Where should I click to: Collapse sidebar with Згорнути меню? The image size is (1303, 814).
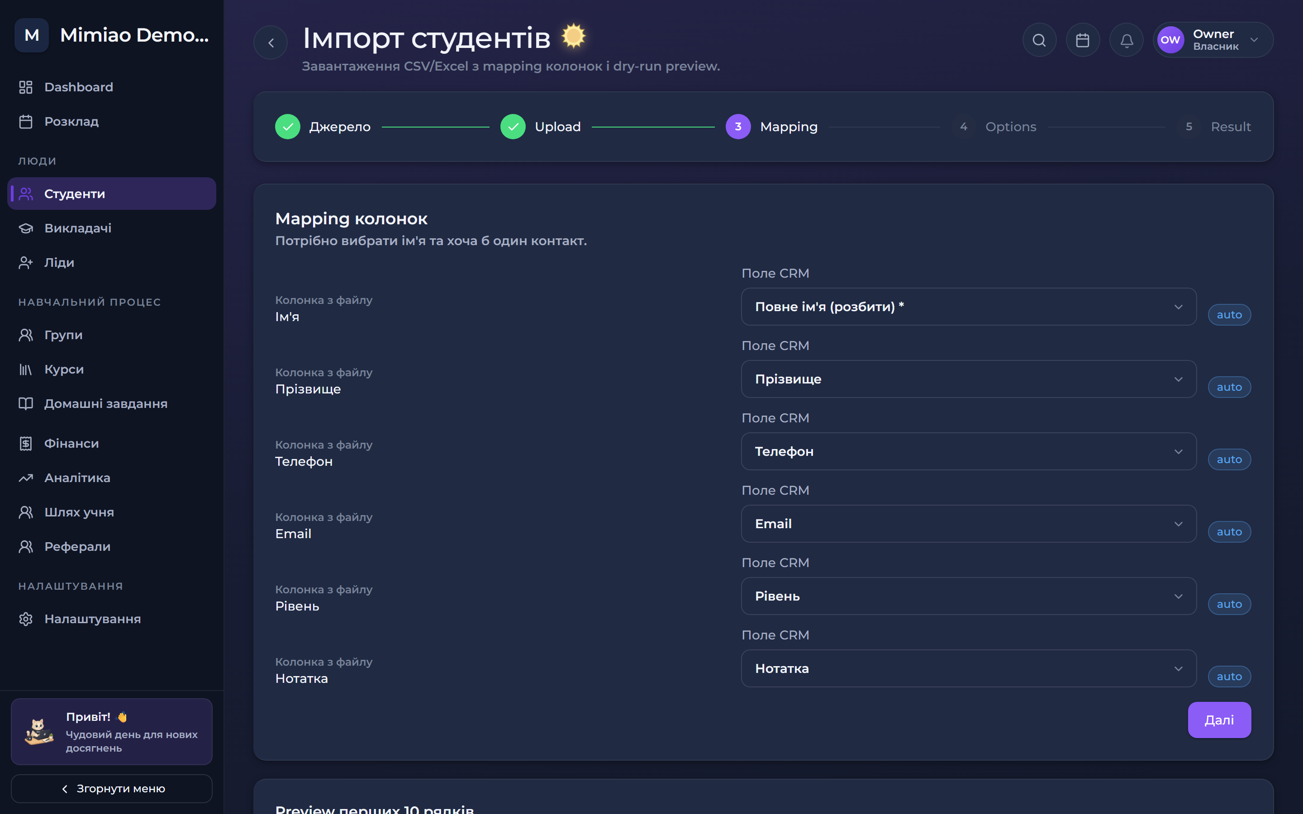point(111,789)
